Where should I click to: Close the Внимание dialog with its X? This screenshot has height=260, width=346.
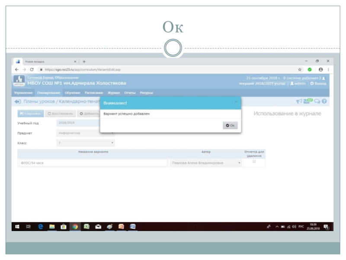pos(236,102)
